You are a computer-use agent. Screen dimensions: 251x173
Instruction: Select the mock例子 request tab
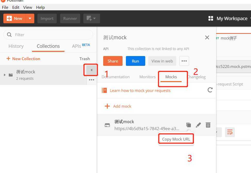[229, 38]
